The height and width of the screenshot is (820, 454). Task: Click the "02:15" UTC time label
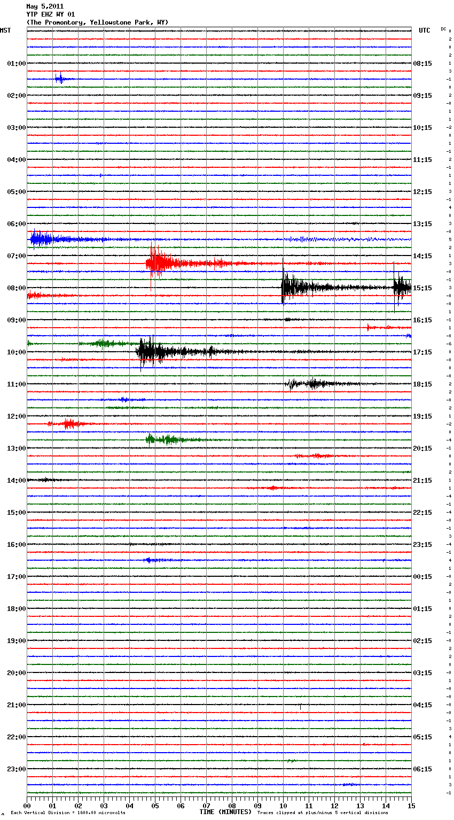pyautogui.click(x=422, y=641)
